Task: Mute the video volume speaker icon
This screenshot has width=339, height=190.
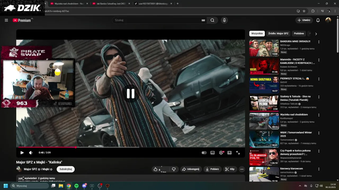Action: [31, 153]
